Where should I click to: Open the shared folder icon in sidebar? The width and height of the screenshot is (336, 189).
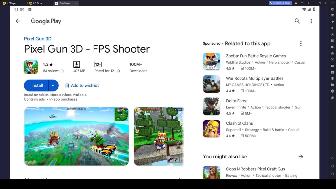click(332, 85)
